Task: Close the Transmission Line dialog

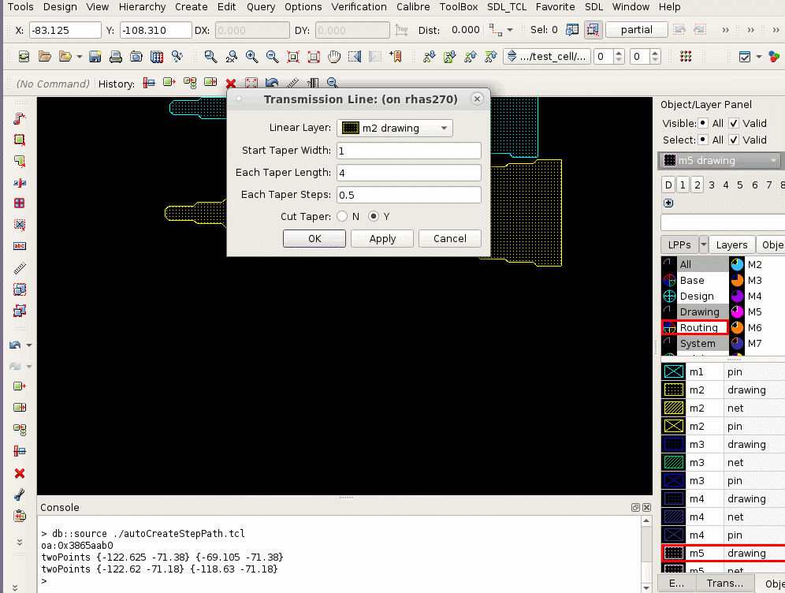Action: point(477,99)
